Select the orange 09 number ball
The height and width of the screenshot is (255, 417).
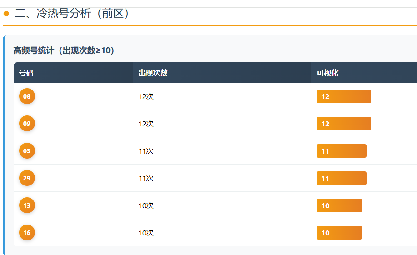(27, 124)
